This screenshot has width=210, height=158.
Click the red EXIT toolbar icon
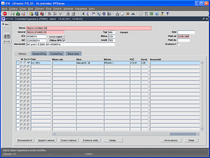5,14
